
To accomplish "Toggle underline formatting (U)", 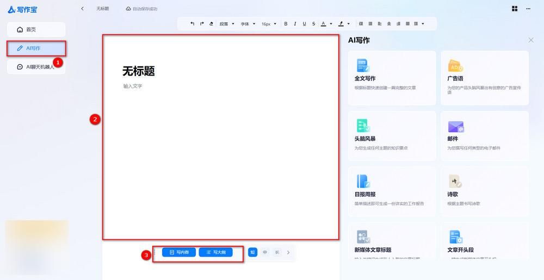I will [304, 23].
